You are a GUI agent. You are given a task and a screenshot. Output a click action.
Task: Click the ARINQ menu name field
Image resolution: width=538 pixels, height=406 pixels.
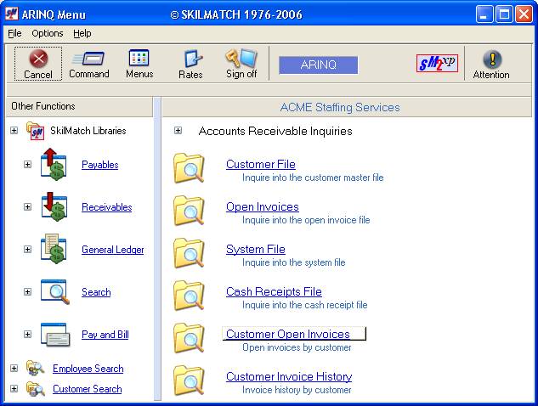(318, 65)
